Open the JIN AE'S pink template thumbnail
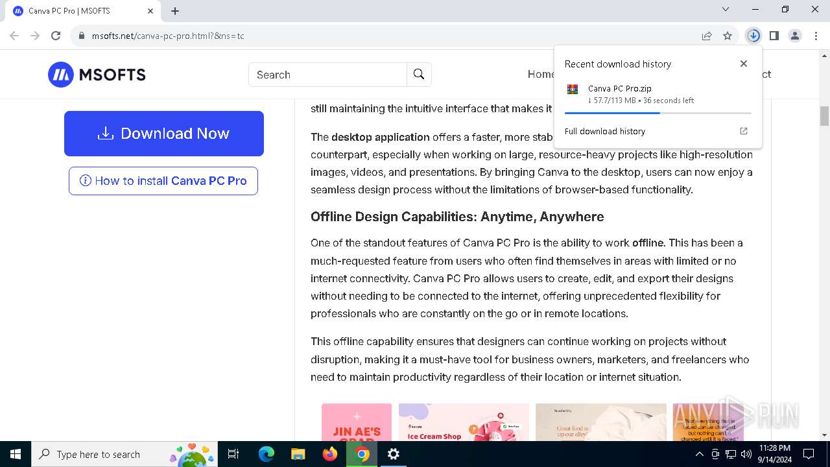 point(357,422)
